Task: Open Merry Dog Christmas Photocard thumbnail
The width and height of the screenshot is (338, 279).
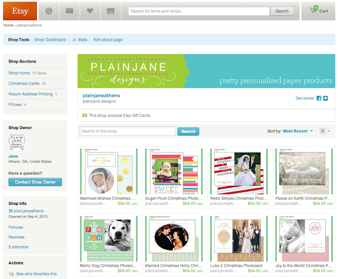Action: 109,239
